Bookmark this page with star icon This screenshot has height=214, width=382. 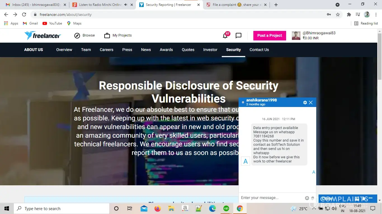pyautogui.click(x=338, y=14)
